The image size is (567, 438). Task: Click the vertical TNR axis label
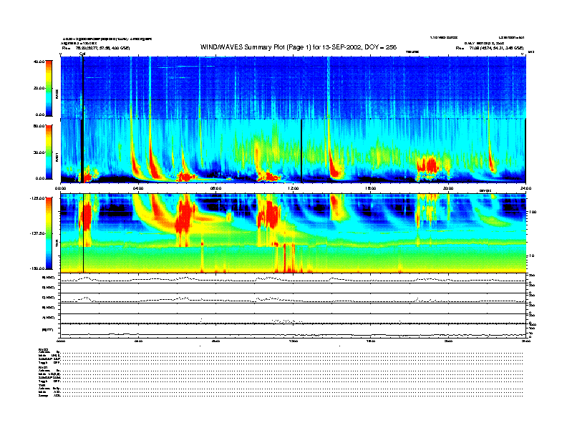57,245
